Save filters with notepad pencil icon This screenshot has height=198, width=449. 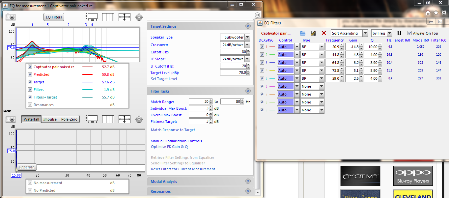pyautogui.click(x=313, y=33)
